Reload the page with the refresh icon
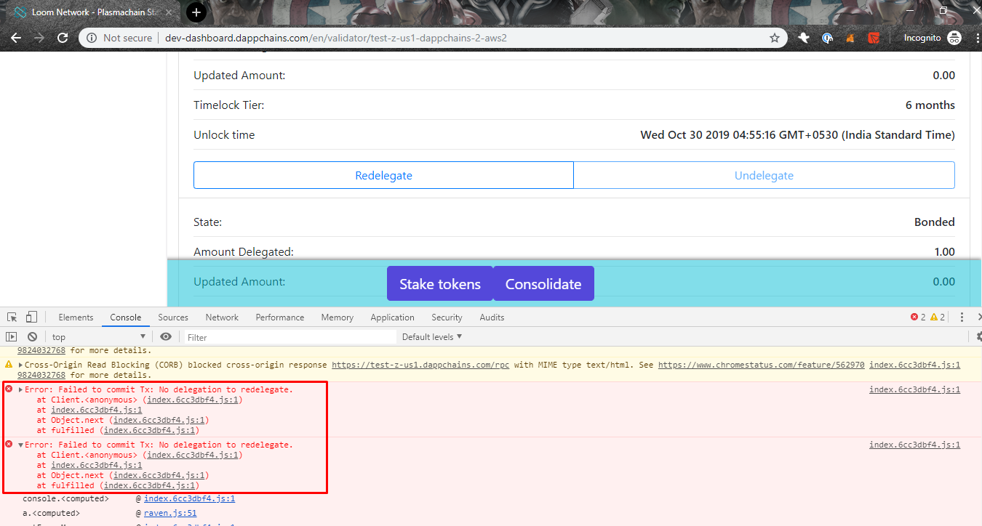The height and width of the screenshot is (526, 982). point(63,37)
